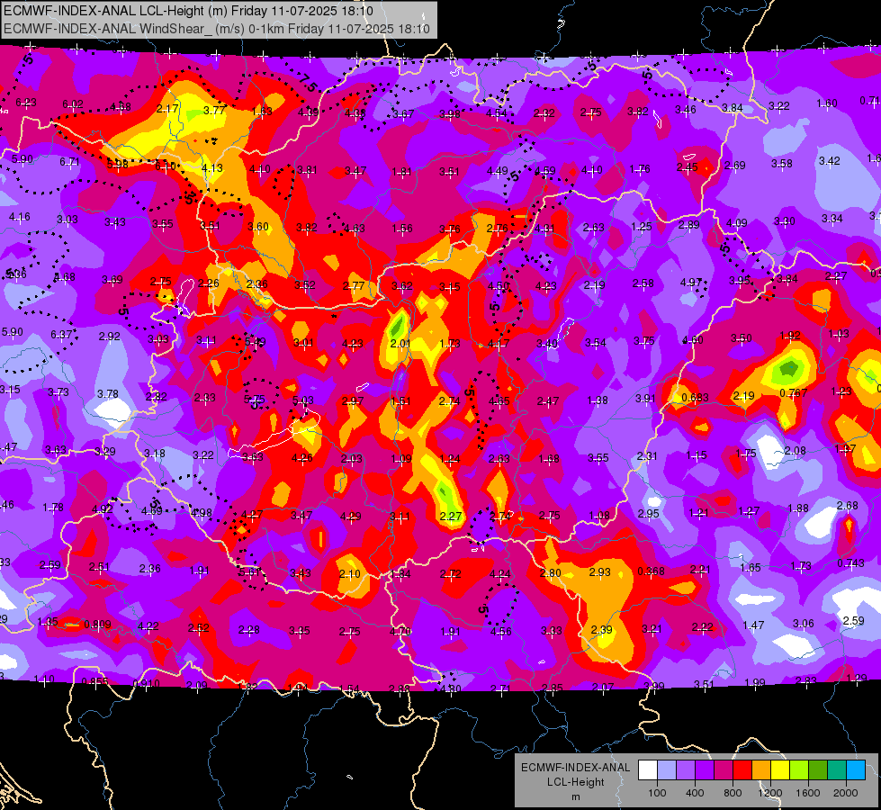Click the unit label 'm' in the legend
This screenshot has width=881, height=810.
(575, 797)
